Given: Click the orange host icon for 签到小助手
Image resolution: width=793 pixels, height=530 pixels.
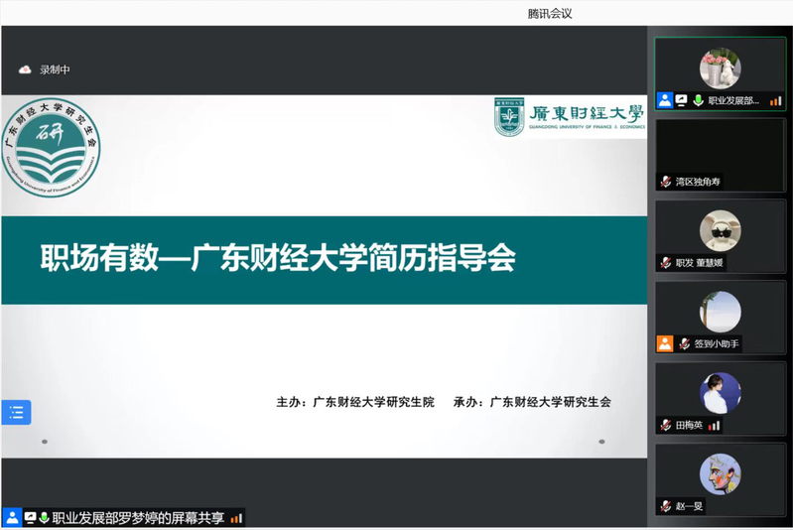Looking at the screenshot, I should coord(665,343).
